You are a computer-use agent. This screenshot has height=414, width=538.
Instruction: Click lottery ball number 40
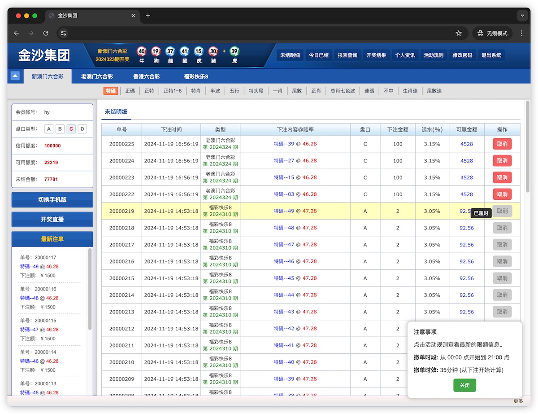tap(142, 51)
